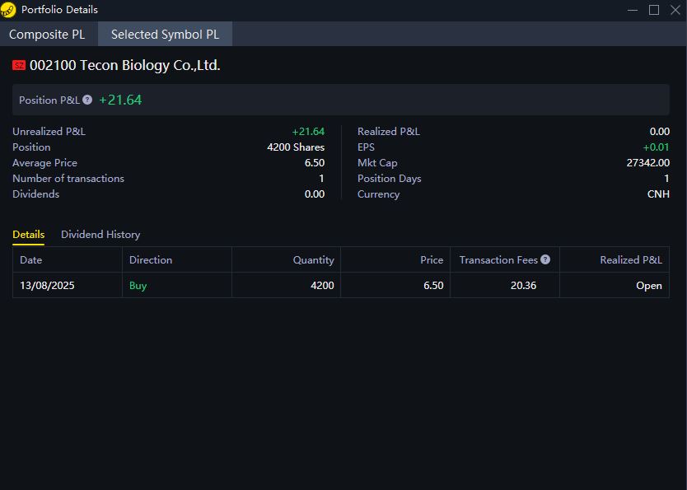This screenshot has width=687, height=490.
Task: Click the Average Price value 6.50
Action: [x=315, y=163]
